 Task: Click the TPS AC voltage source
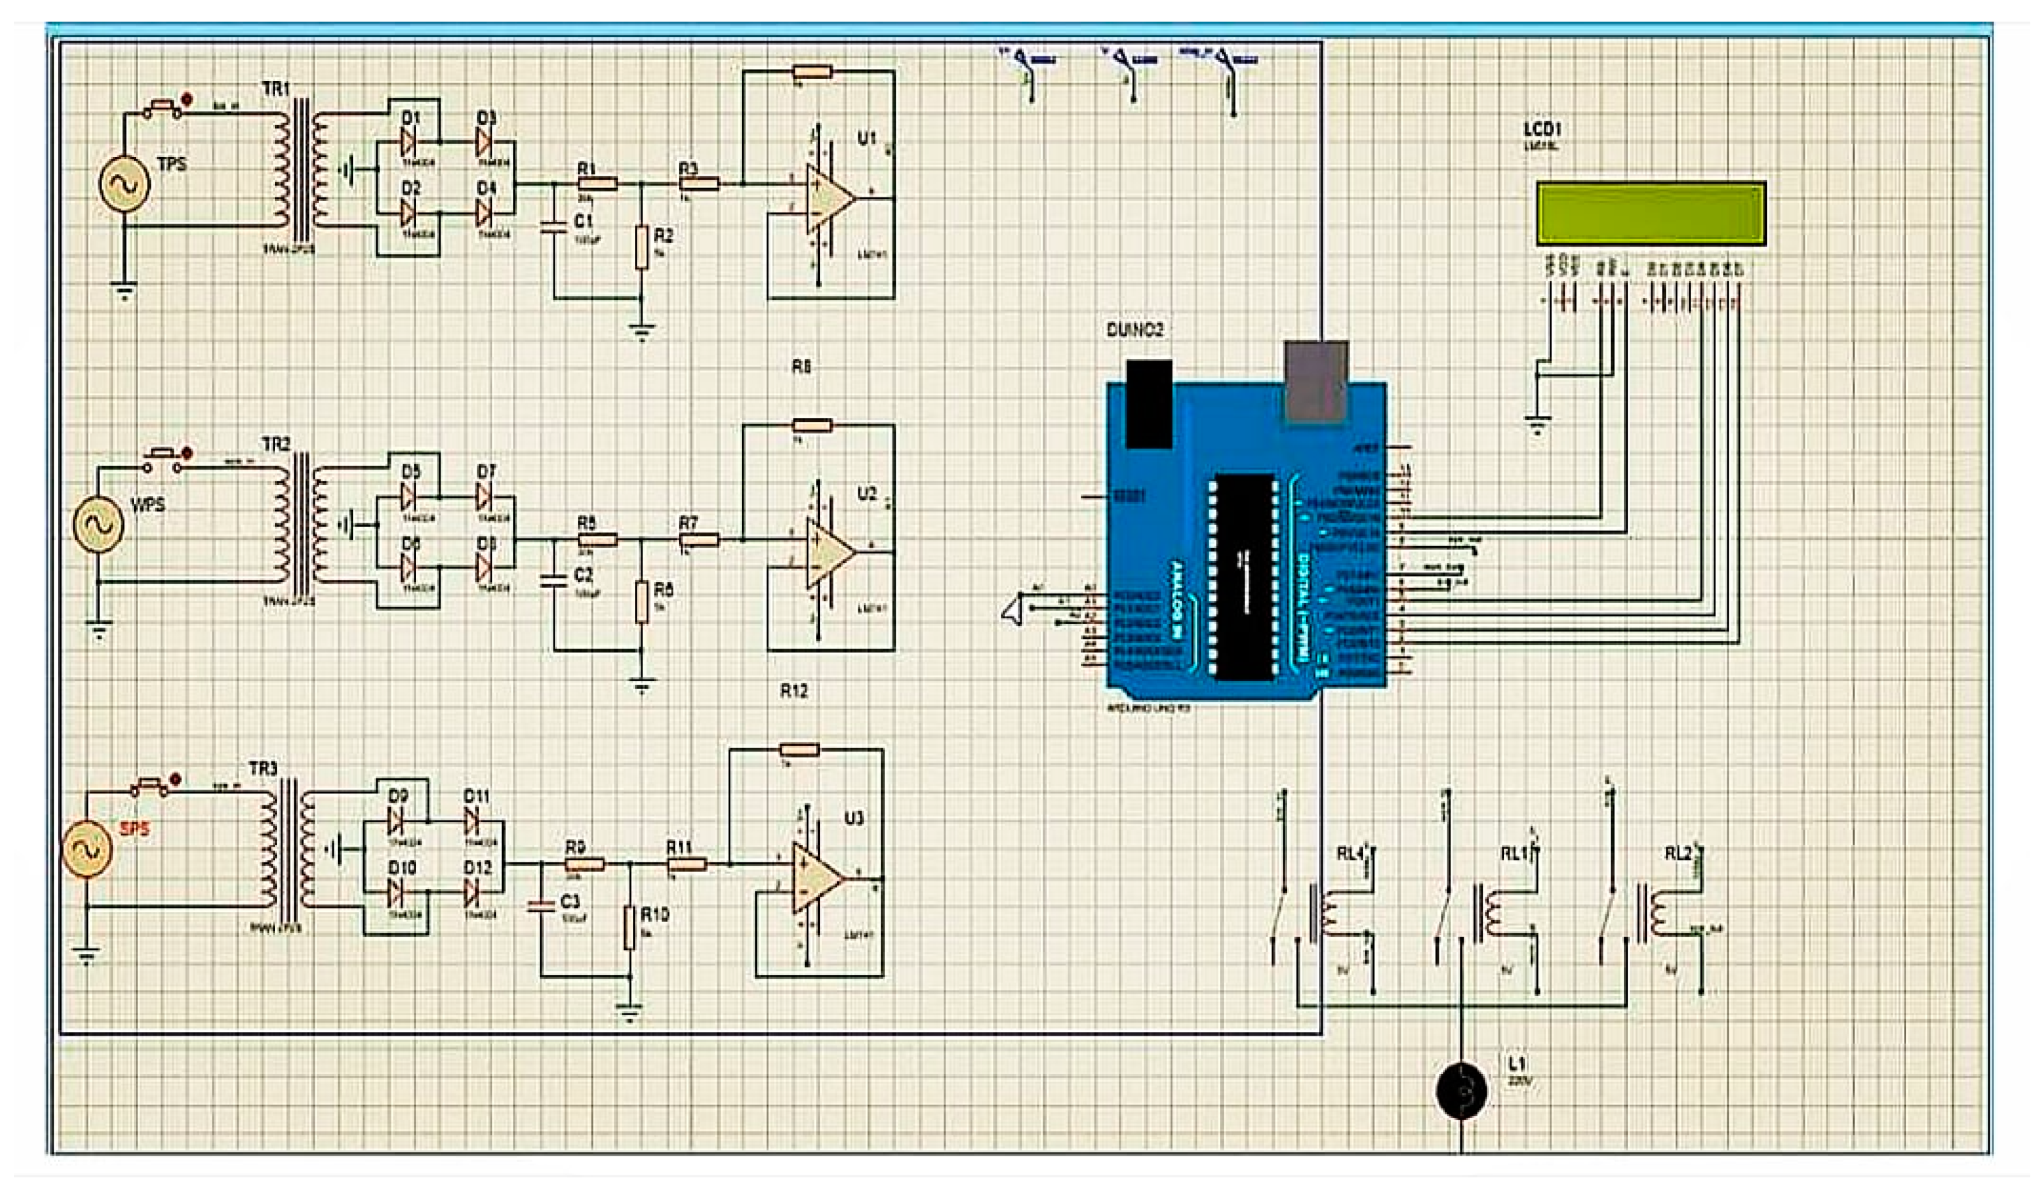[124, 184]
